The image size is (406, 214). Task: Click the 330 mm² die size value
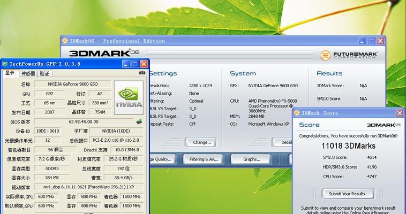pyautogui.click(x=100, y=103)
